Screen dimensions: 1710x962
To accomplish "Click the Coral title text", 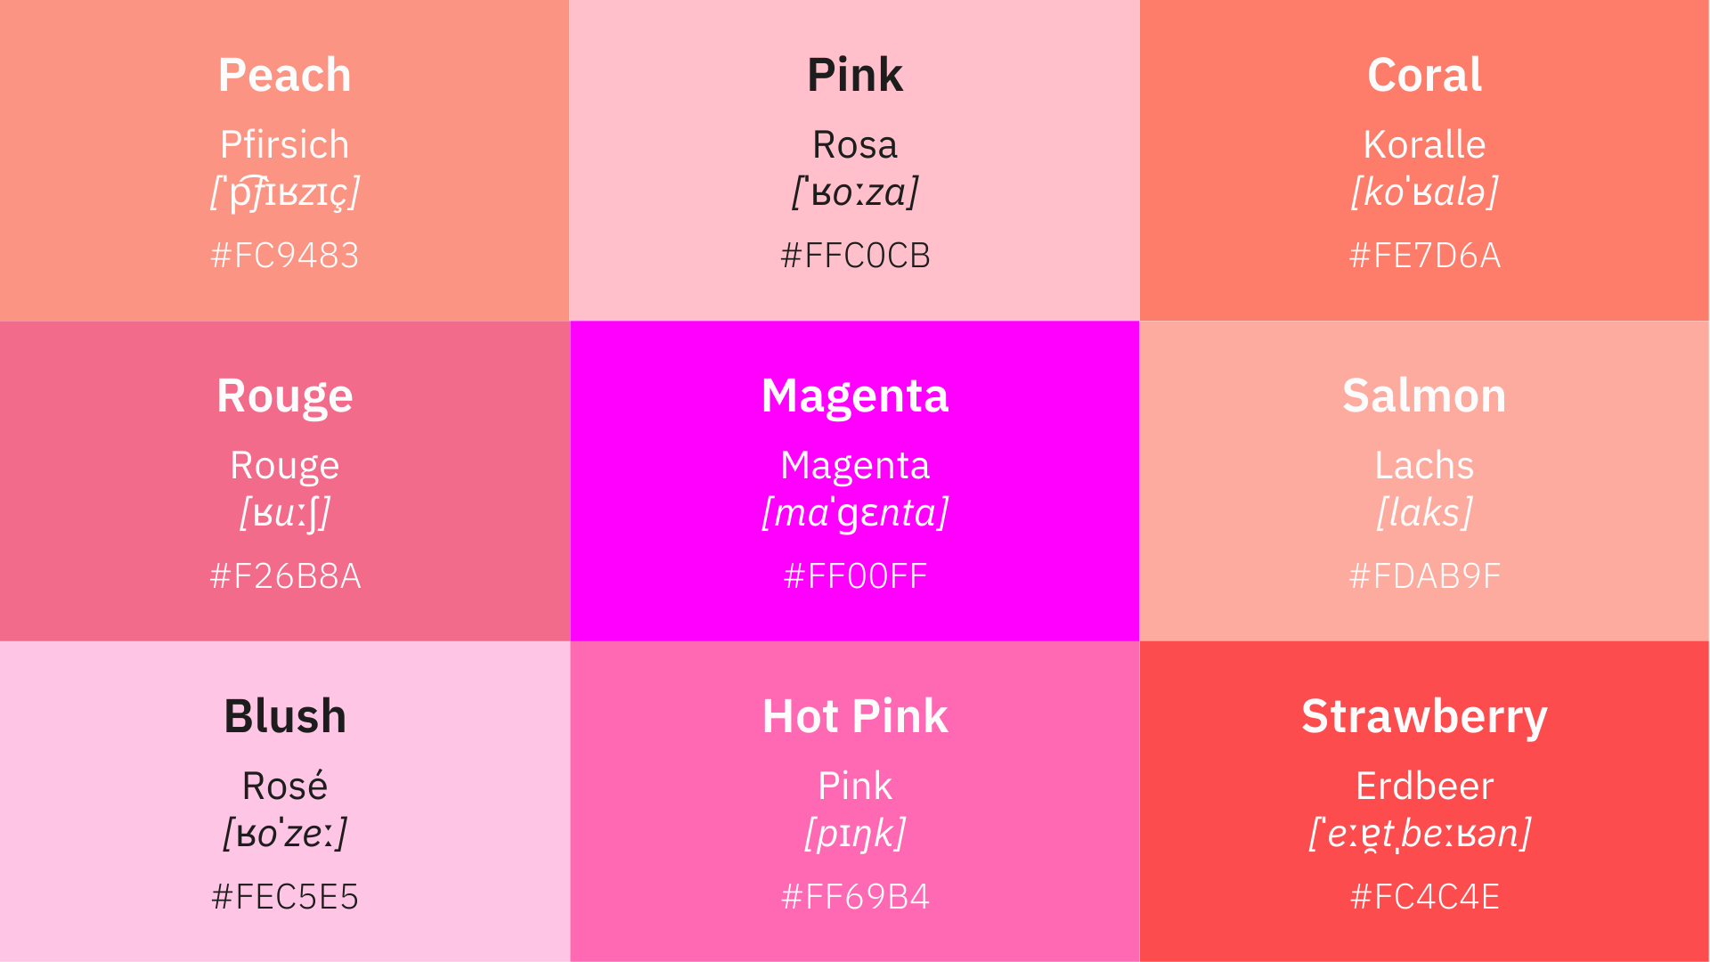I will 1425,75.
